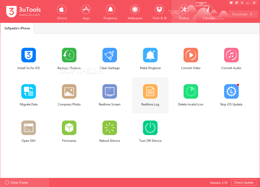
Task: Select the Softpedia's iPhone tab
Action: (x=17, y=28)
